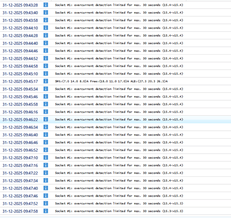The height and width of the screenshot is (218, 231).
Task: Click info icon of 09:46:46 log entry
Action: click(x=46, y=142)
